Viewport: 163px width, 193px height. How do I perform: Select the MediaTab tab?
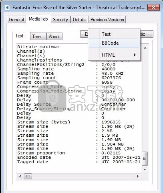[x=38, y=19]
